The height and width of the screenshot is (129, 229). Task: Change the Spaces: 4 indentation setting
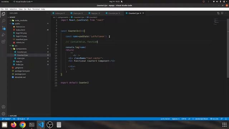point(176,119)
